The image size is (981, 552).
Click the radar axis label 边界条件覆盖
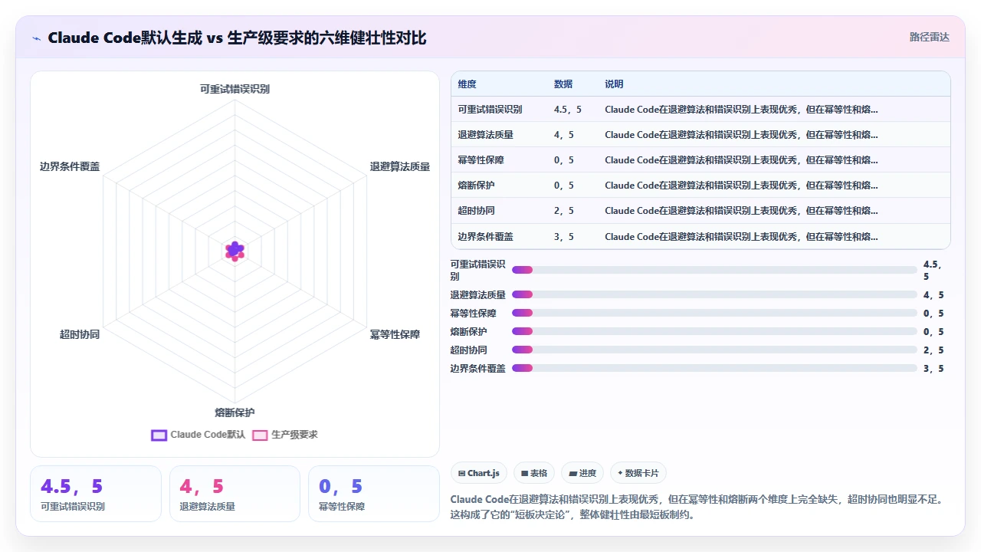click(x=70, y=166)
